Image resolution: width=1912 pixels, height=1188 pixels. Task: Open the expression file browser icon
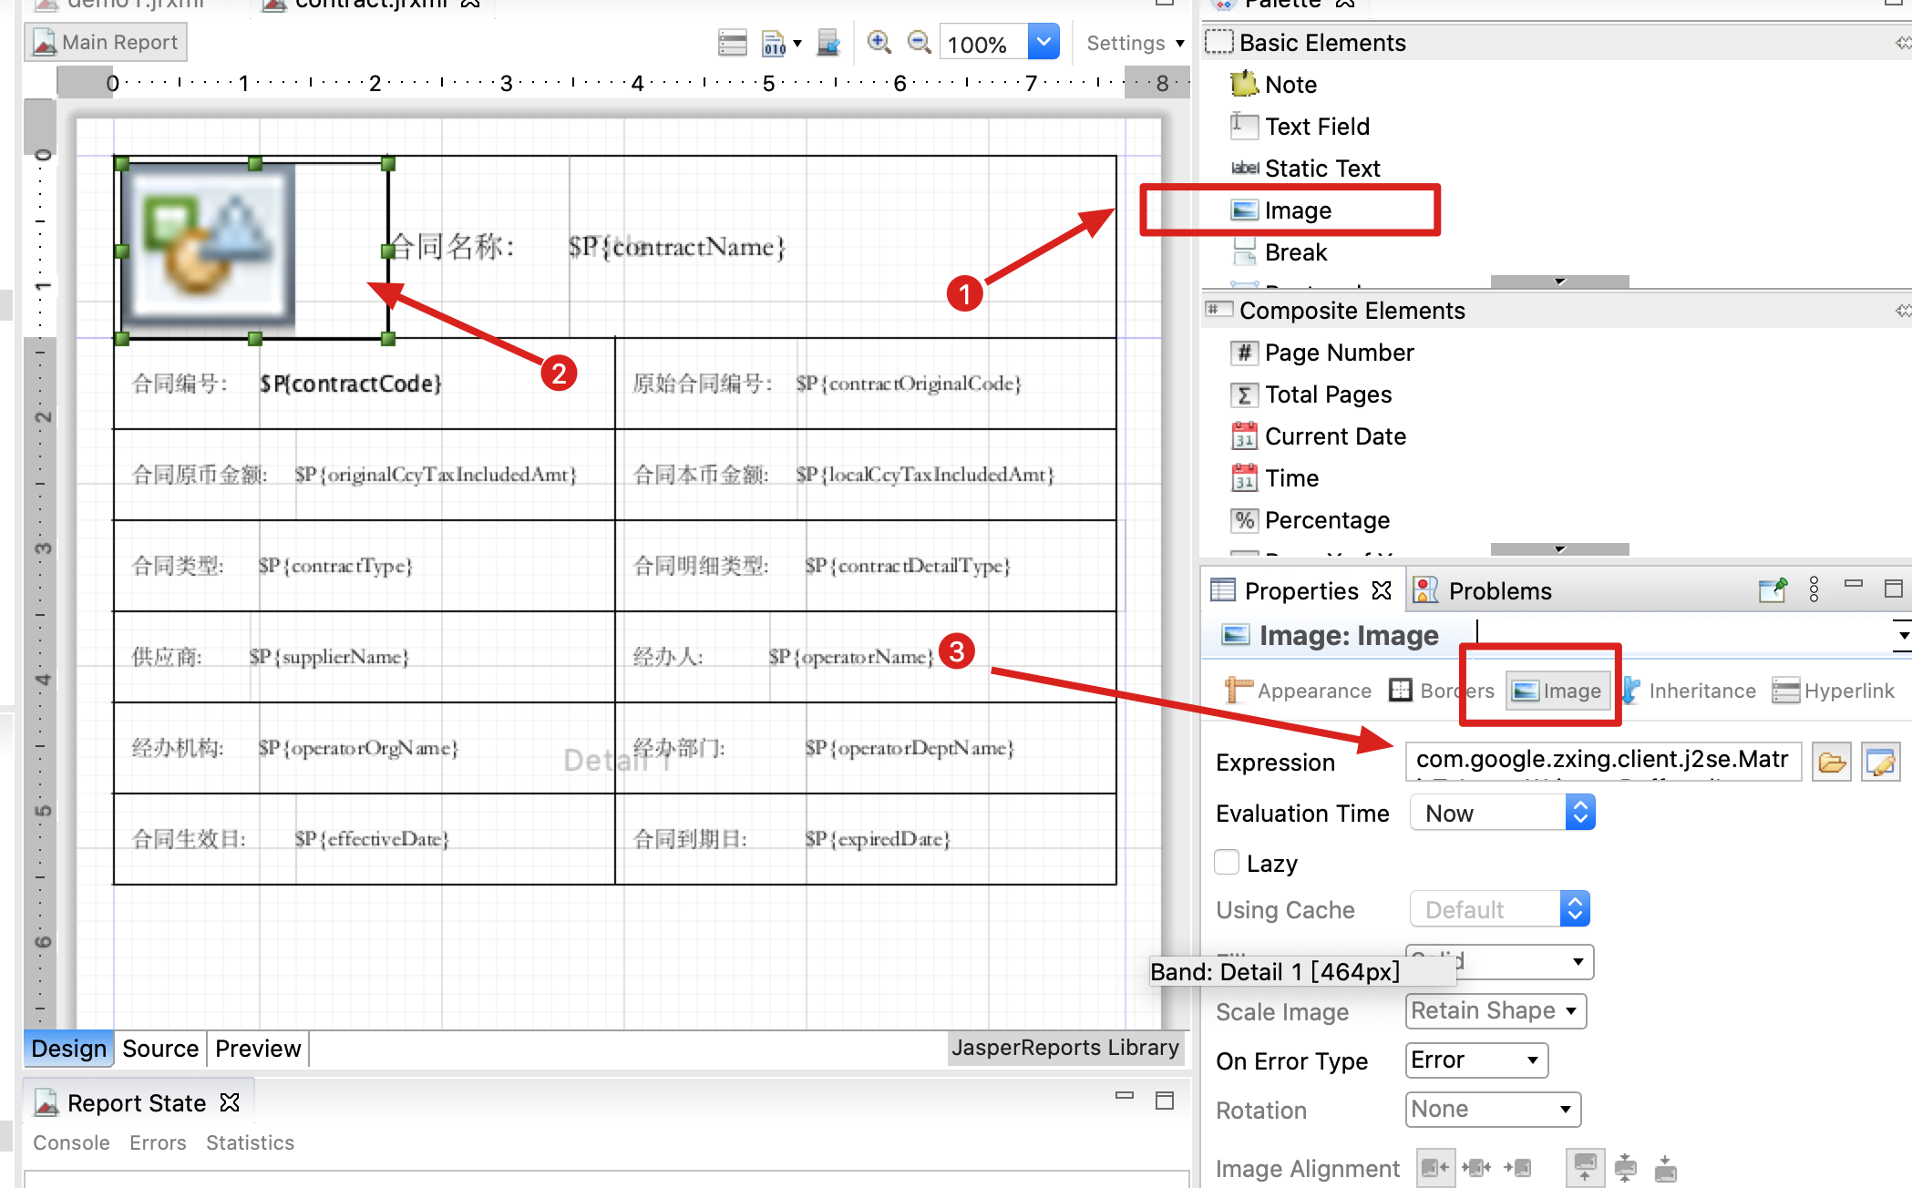1832,762
